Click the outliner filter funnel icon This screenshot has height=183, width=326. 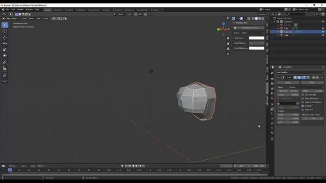pos(317,14)
